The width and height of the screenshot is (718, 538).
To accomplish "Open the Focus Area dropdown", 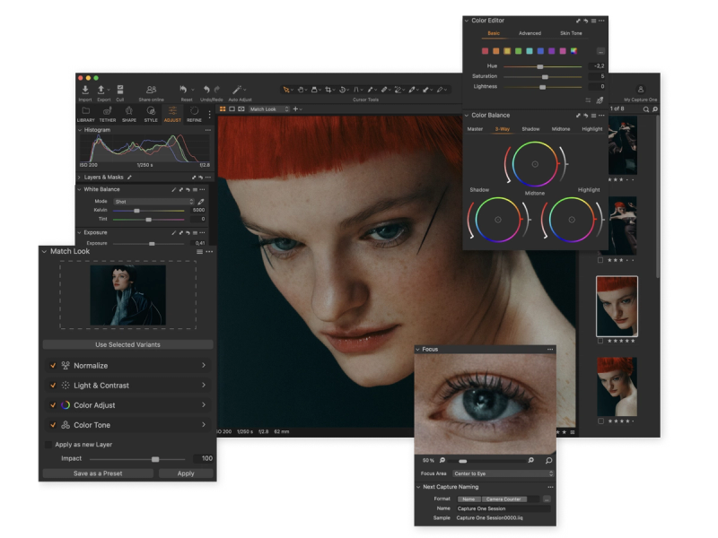I will point(503,473).
